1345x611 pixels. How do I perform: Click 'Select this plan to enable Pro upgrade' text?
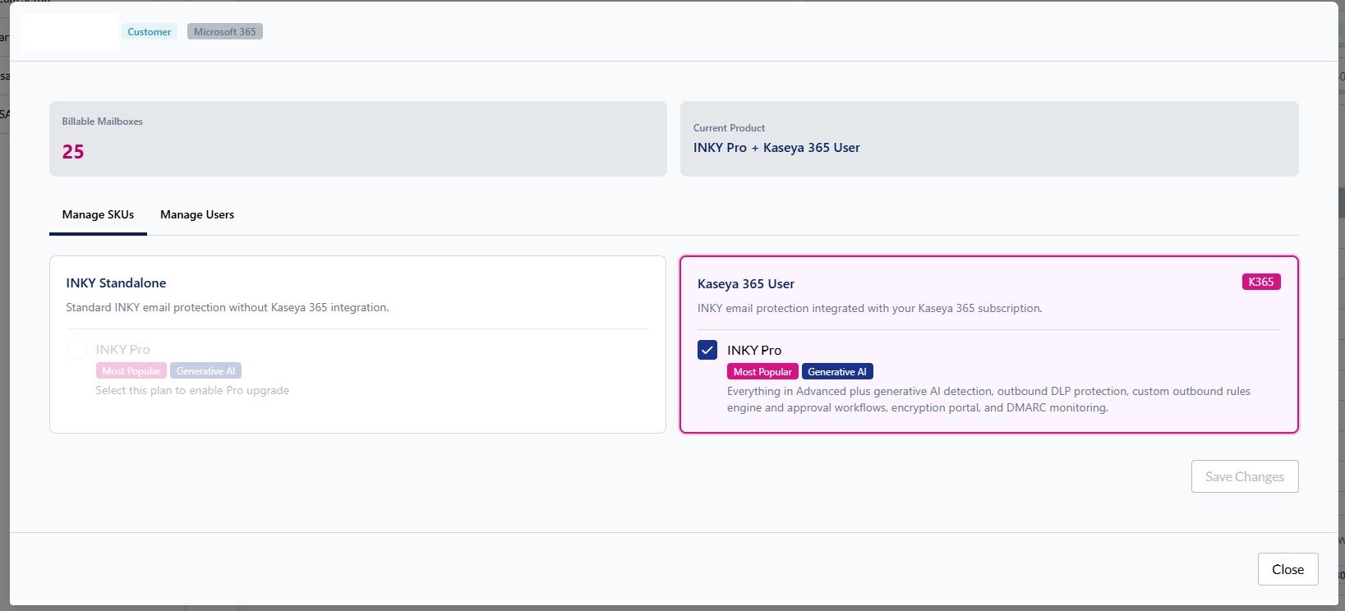tap(192, 390)
